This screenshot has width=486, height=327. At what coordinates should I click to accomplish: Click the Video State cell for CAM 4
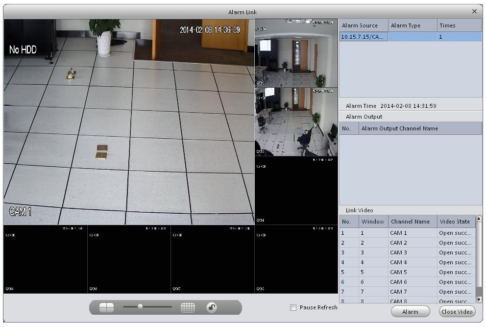456,262
